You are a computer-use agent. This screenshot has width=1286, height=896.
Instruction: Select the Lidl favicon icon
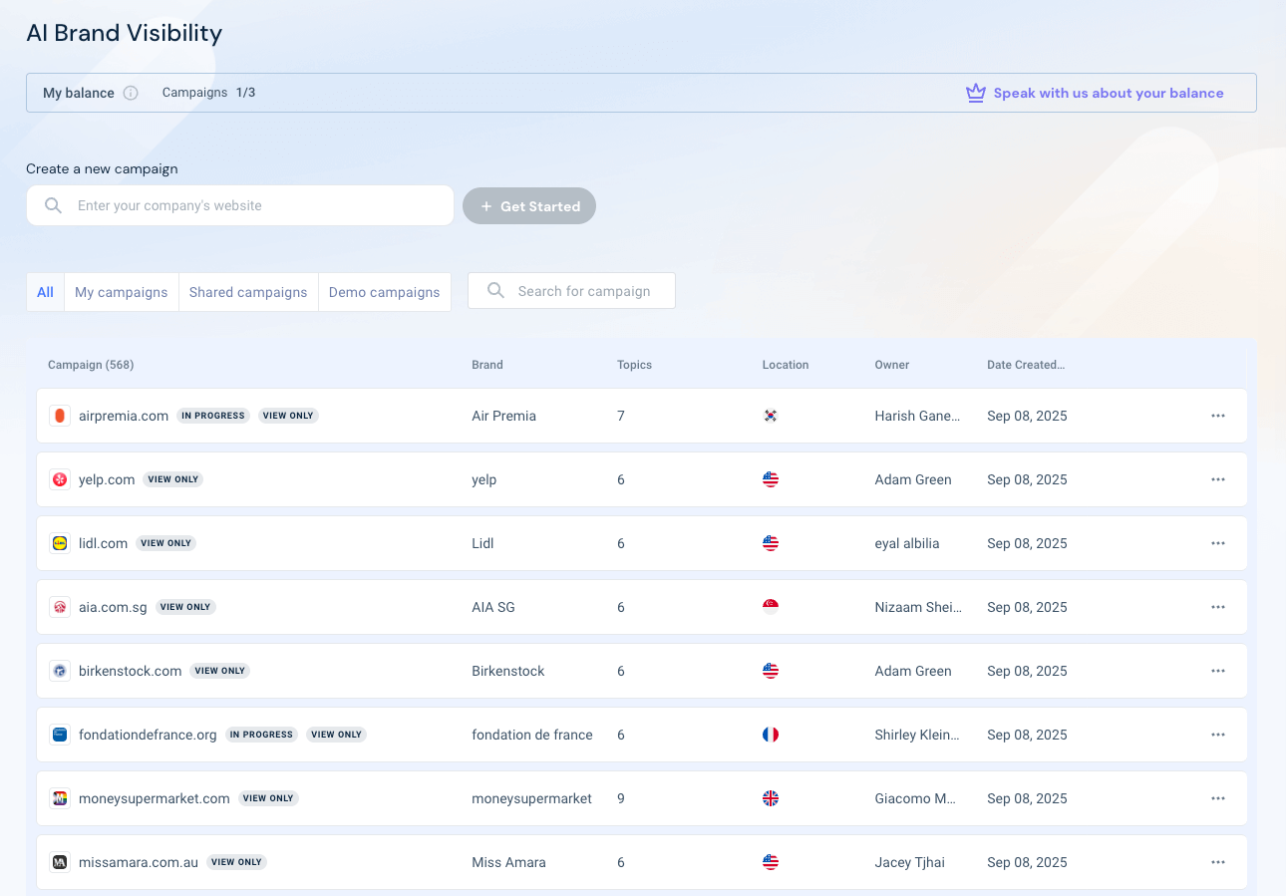click(60, 542)
